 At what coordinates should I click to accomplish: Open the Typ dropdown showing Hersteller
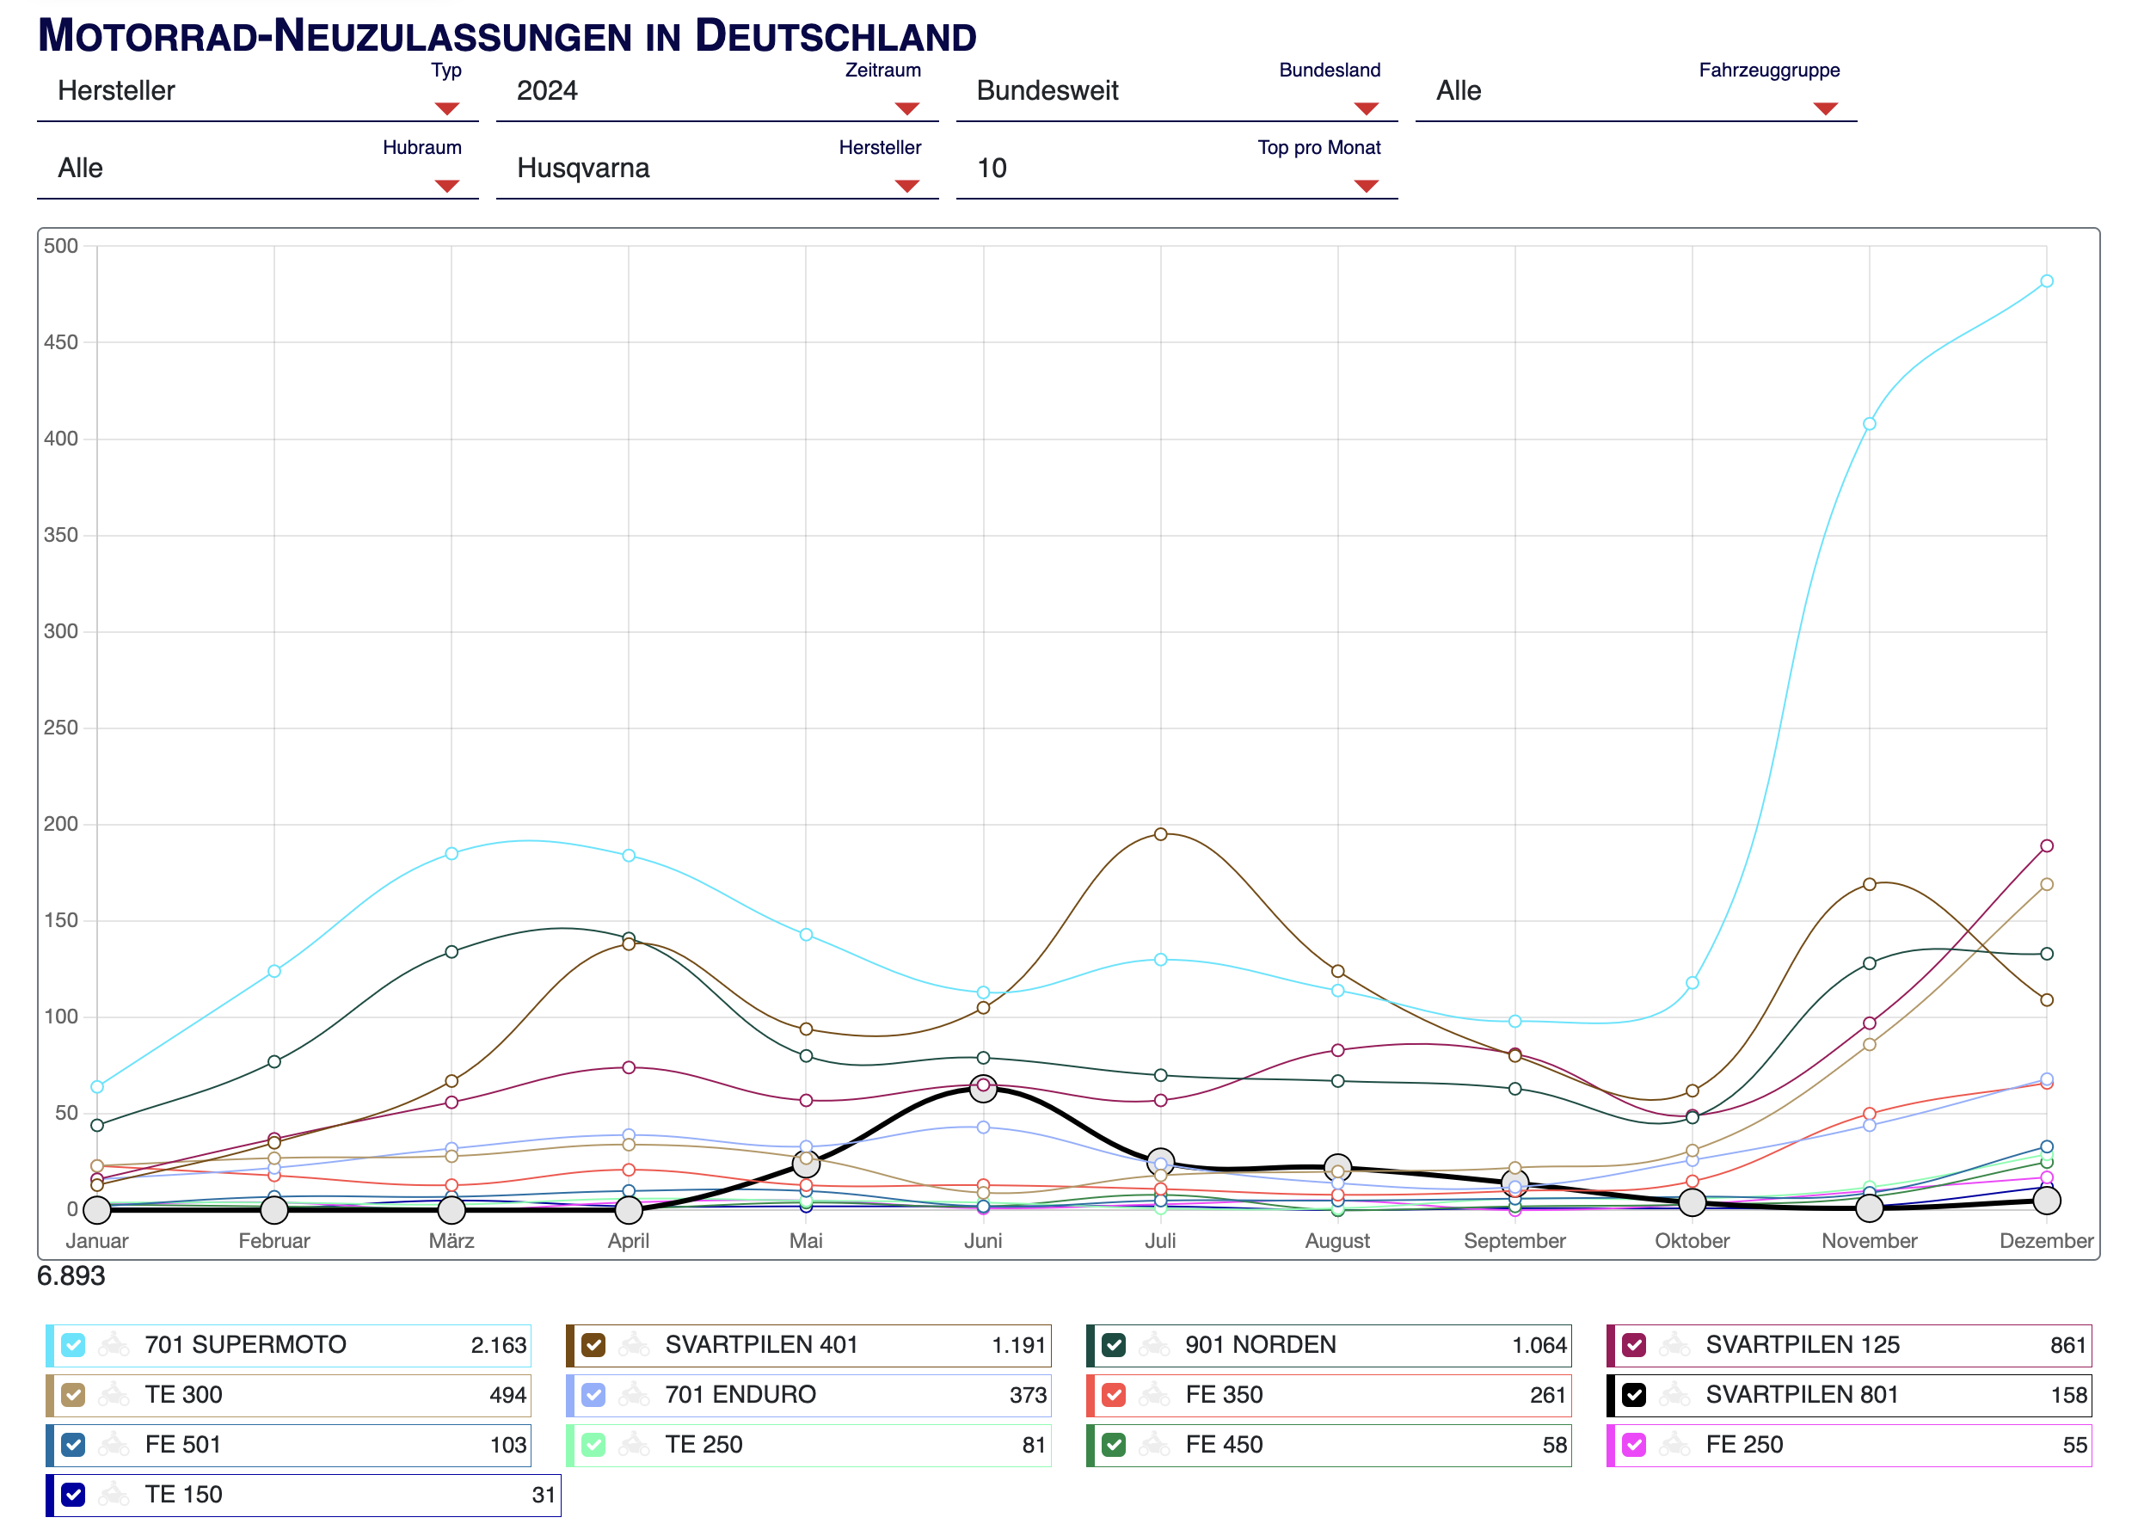click(257, 91)
